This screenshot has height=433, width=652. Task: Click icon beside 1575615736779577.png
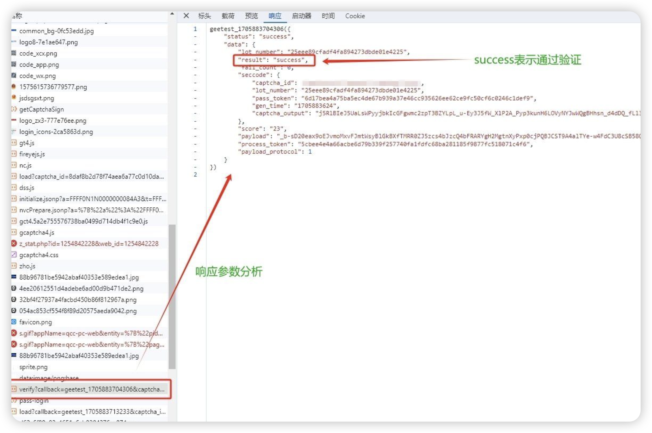click(14, 87)
